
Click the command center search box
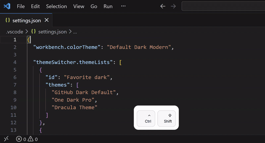(223, 6)
